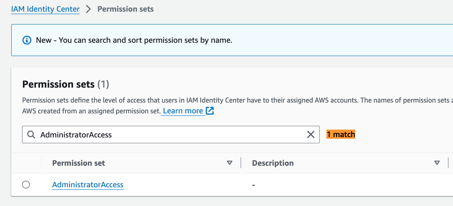Click the Permission sets (1) heading
Viewport: 453px width, 206px height.
coord(66,84)
